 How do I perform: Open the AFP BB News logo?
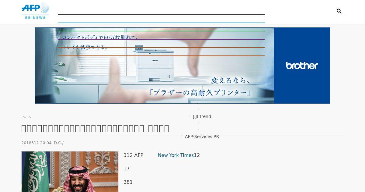35,11
